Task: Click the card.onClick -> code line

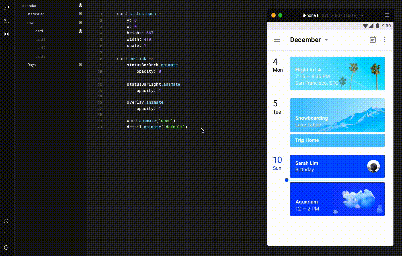Action: (x=135, y=59)
